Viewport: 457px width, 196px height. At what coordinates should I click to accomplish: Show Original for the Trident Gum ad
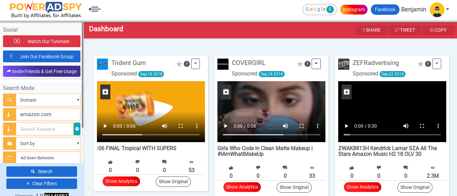click(x=173, y=182)
